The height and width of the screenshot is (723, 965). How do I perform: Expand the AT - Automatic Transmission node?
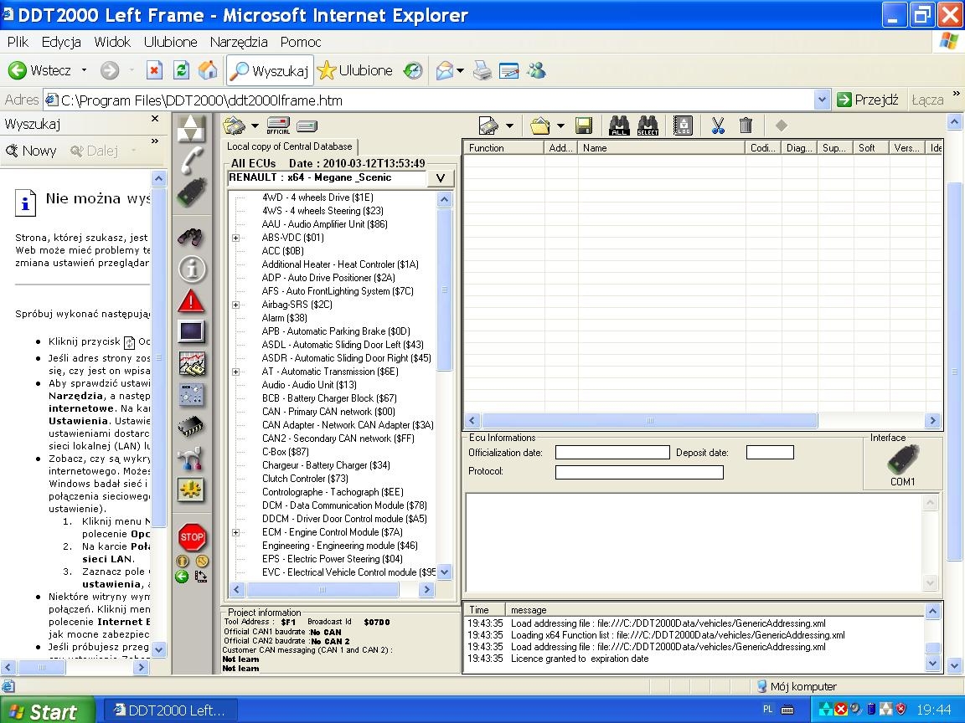click(235, 372)
